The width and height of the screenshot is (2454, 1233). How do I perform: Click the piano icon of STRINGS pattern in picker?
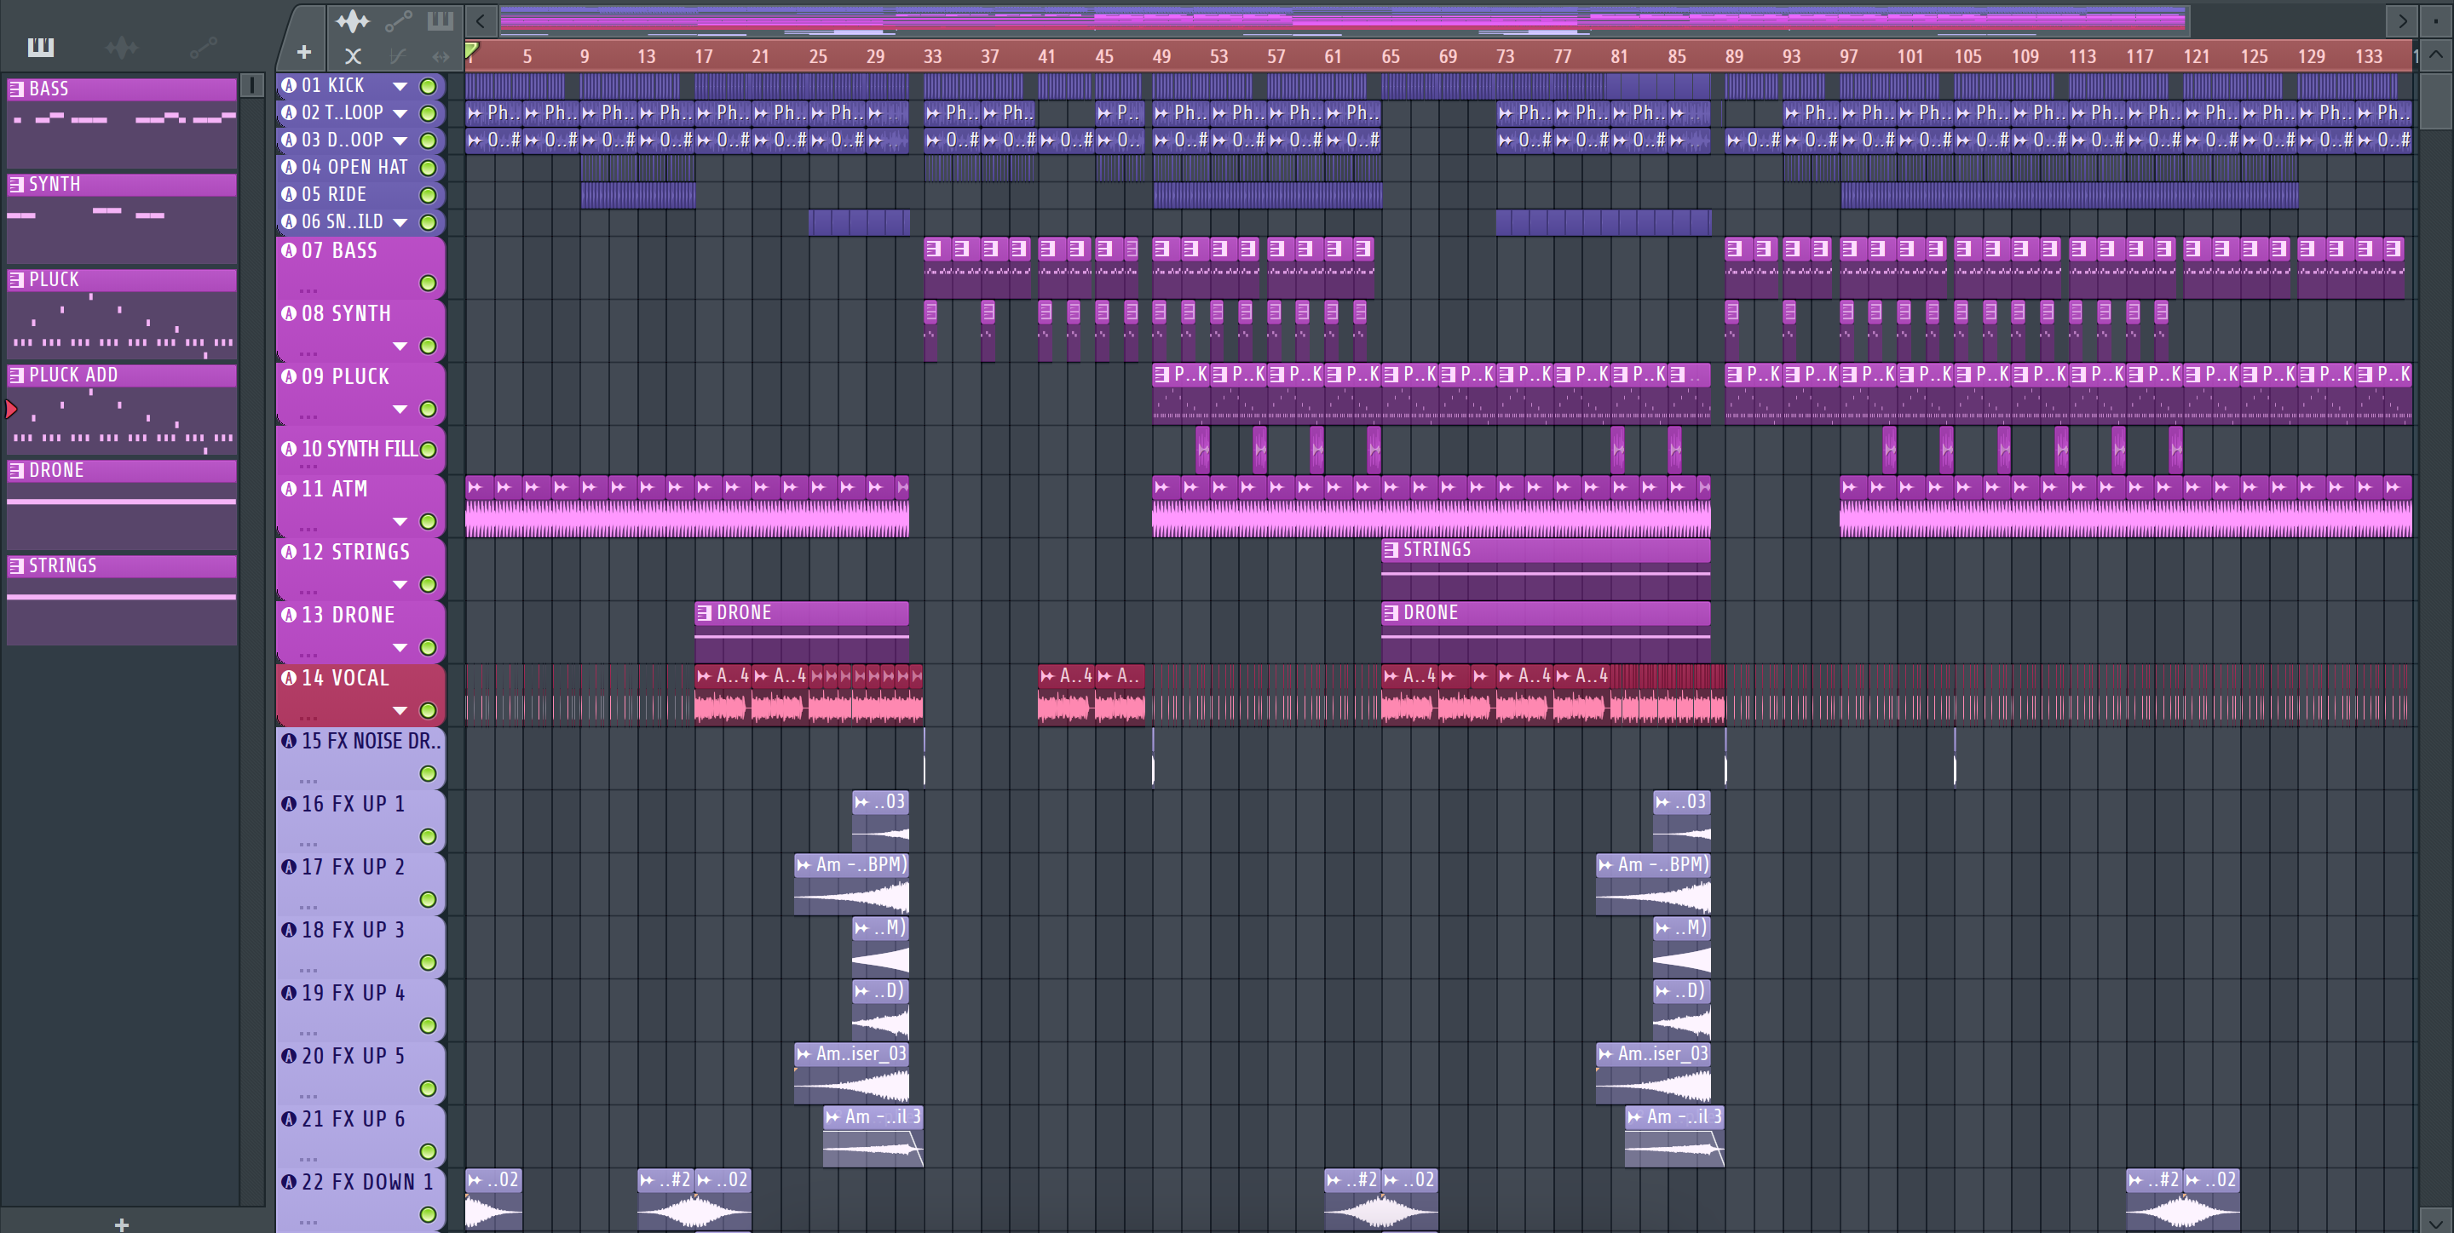coord(16,566)
